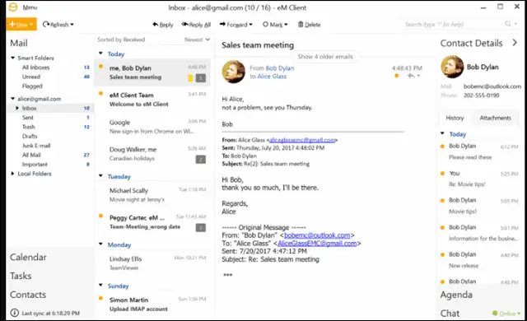Image resolution: width=527 pixels, height=321 pixels.
Task: Click reply arrow icon in message header
Action: click(x=411, y=76)
